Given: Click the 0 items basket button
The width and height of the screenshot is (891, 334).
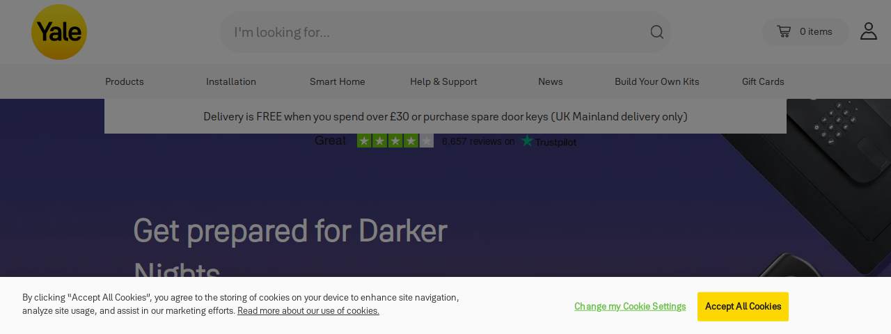Looking at the screenshot, I should tap(805, 32).
